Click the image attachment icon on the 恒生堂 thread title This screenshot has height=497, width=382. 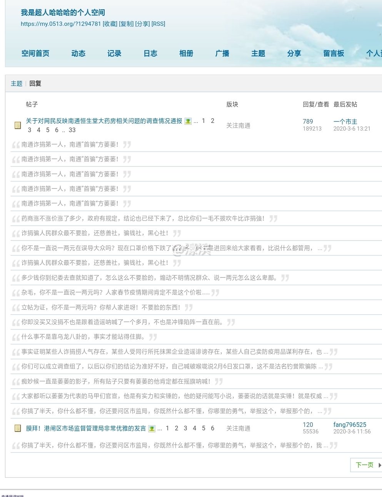pyautogui.click(x=188, y=121)
